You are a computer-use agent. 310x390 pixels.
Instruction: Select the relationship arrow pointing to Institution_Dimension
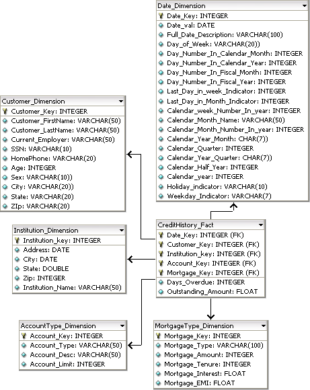[x=141, y=260]
